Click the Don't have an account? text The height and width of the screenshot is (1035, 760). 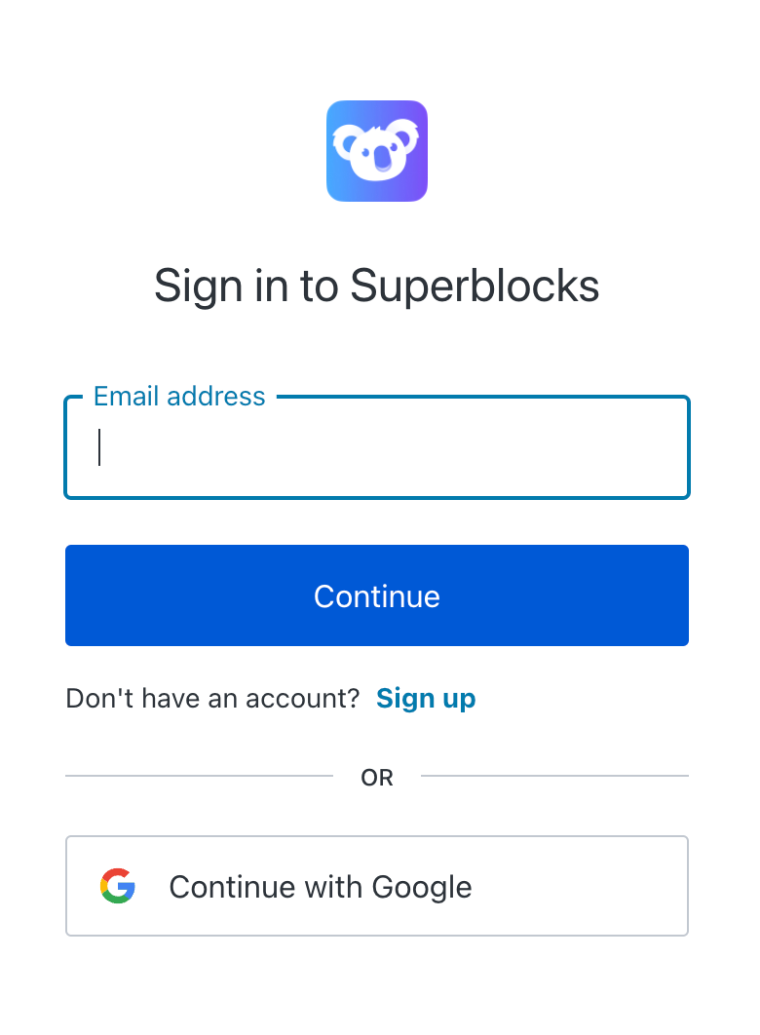(x=212, y=699)
